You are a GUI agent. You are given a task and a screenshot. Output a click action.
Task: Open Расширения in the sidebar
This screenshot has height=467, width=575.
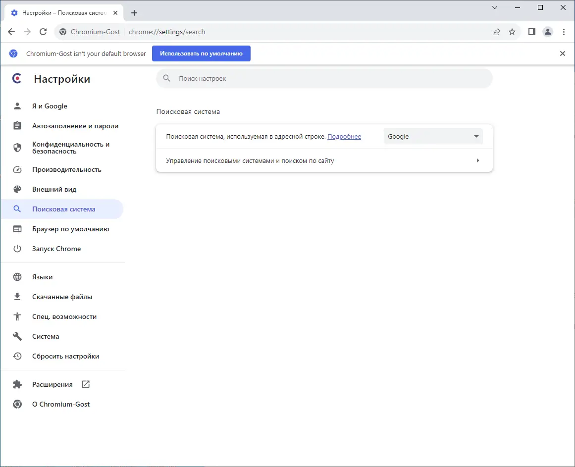[x=62, y=384]
